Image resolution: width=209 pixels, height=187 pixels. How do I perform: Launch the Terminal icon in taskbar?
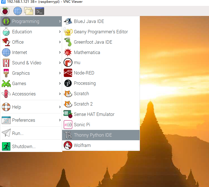(x=40, y=11)
